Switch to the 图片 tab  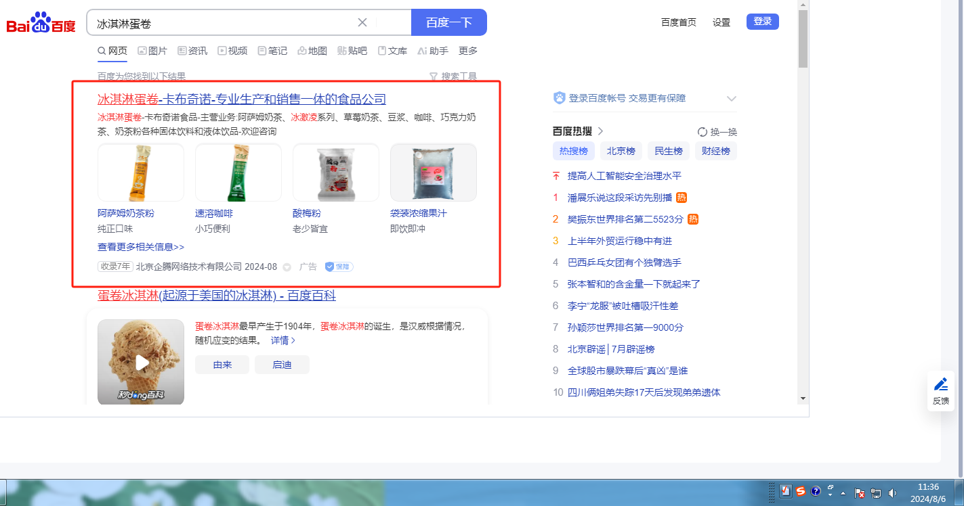tap(152, 51)
